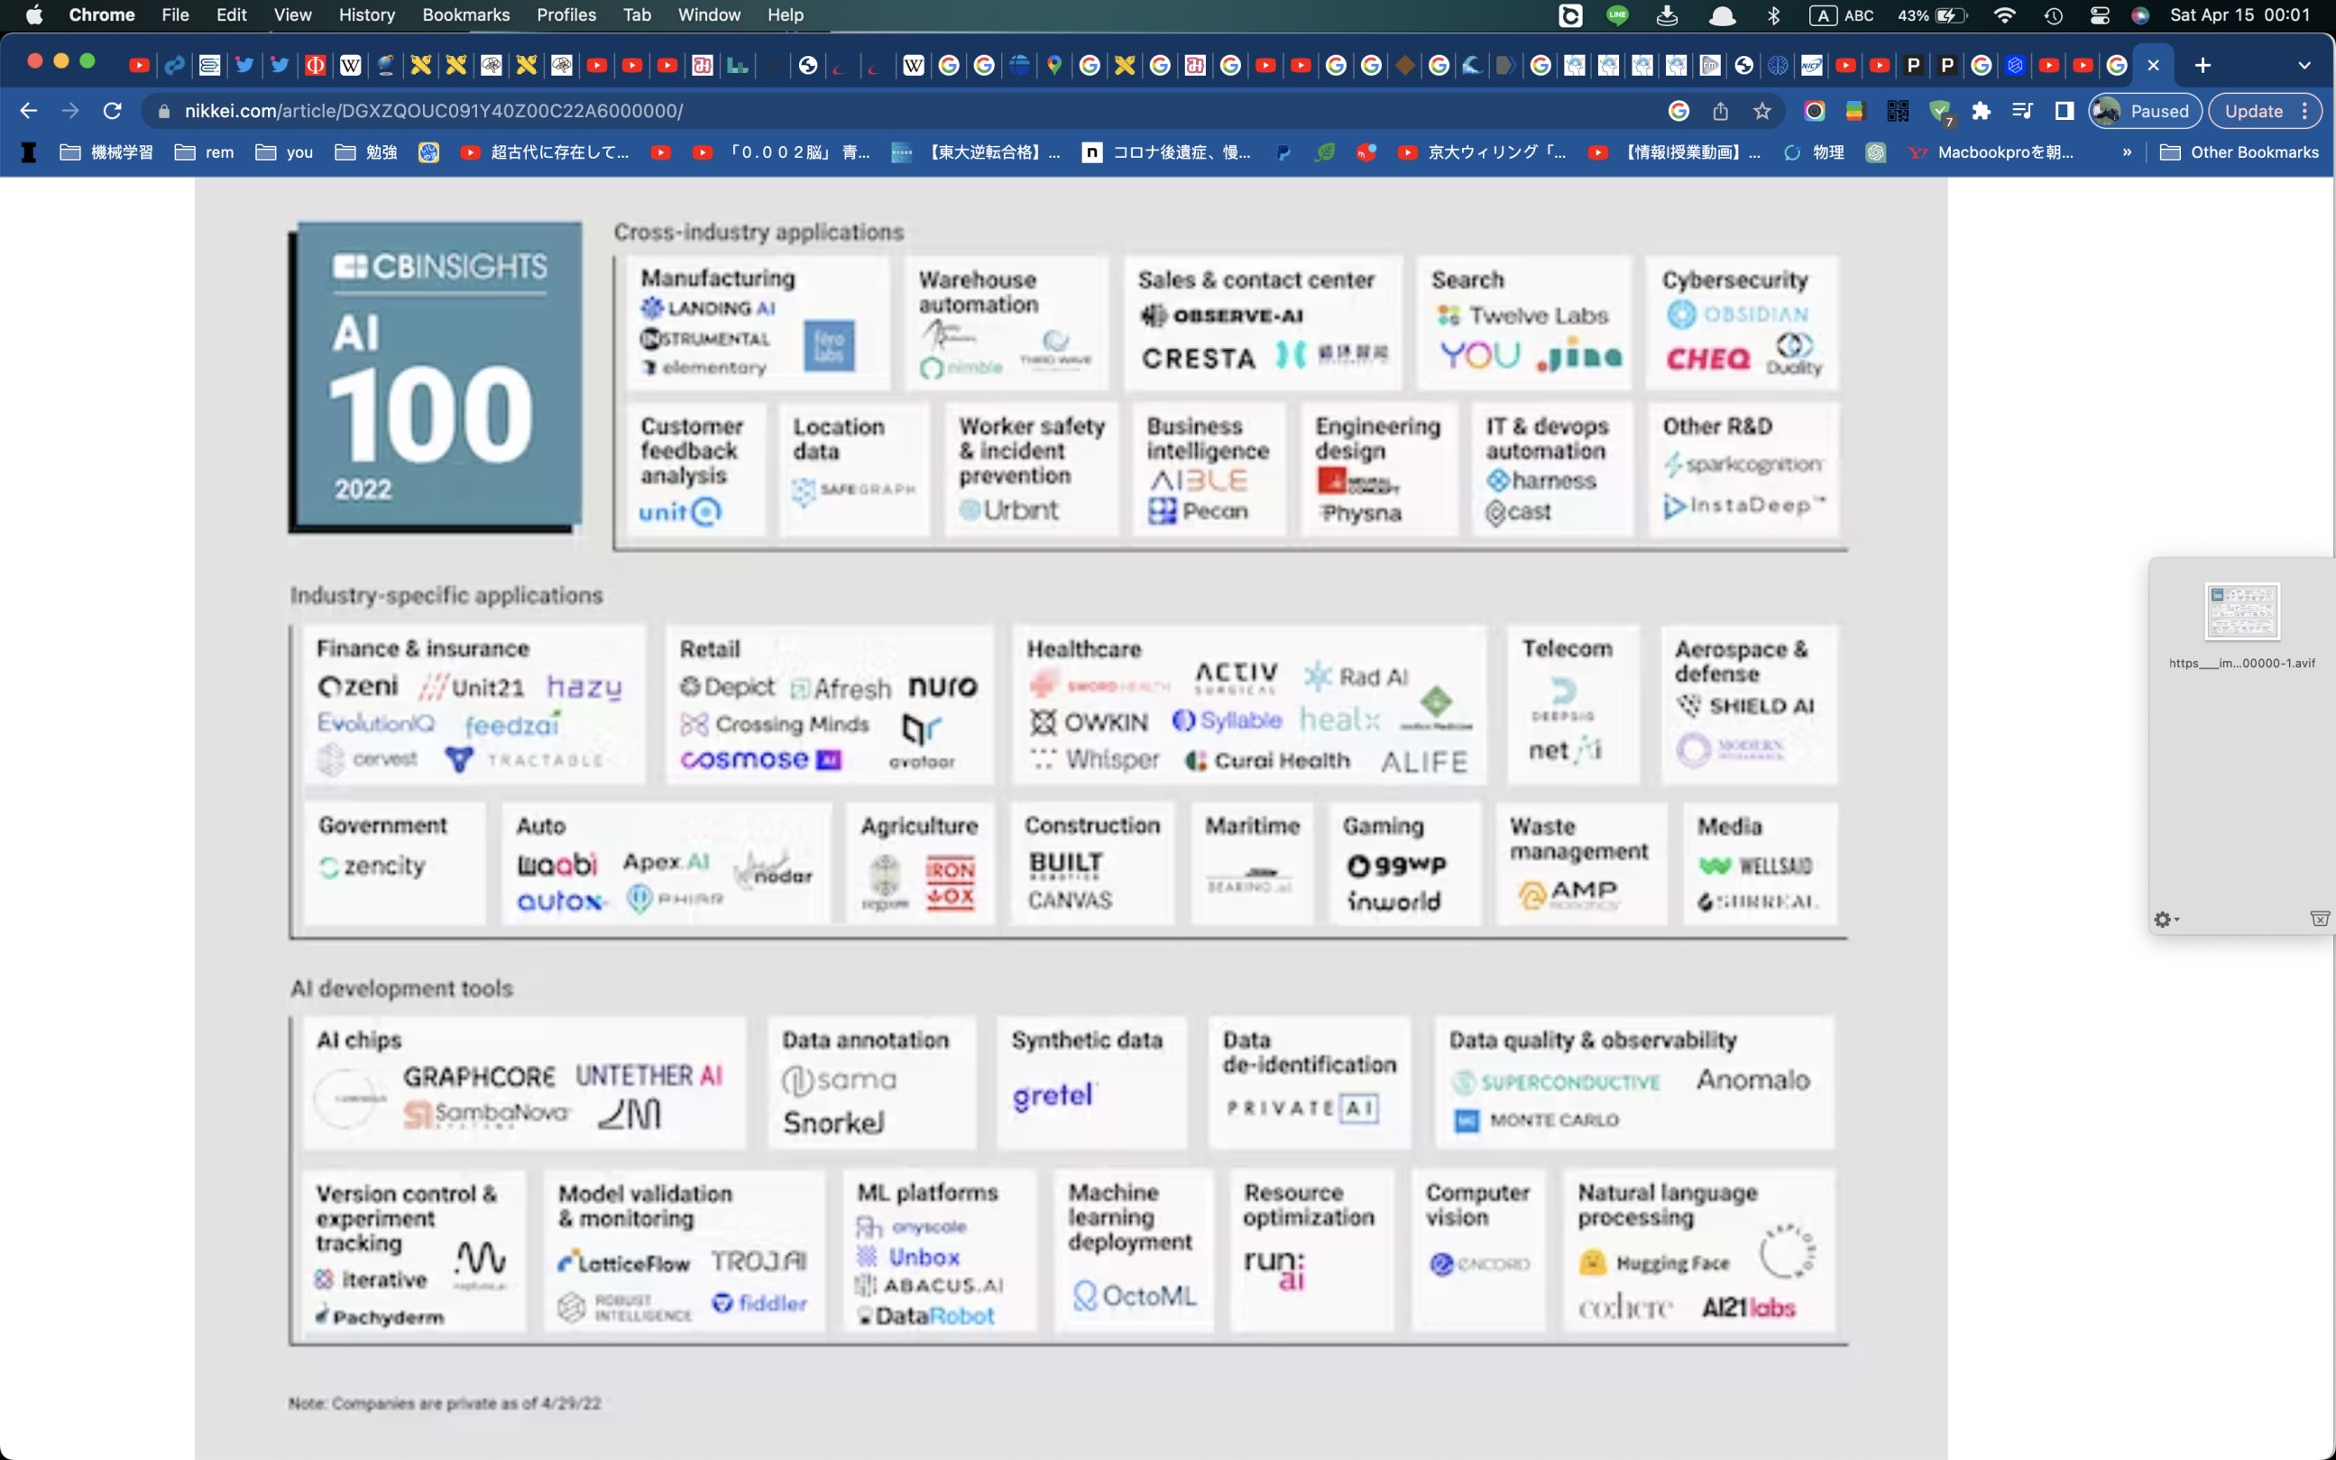This screenshot has width=2336, height=1460.
Task: Open the 機械学習 bookmarks folder
Action: point(107,152)
